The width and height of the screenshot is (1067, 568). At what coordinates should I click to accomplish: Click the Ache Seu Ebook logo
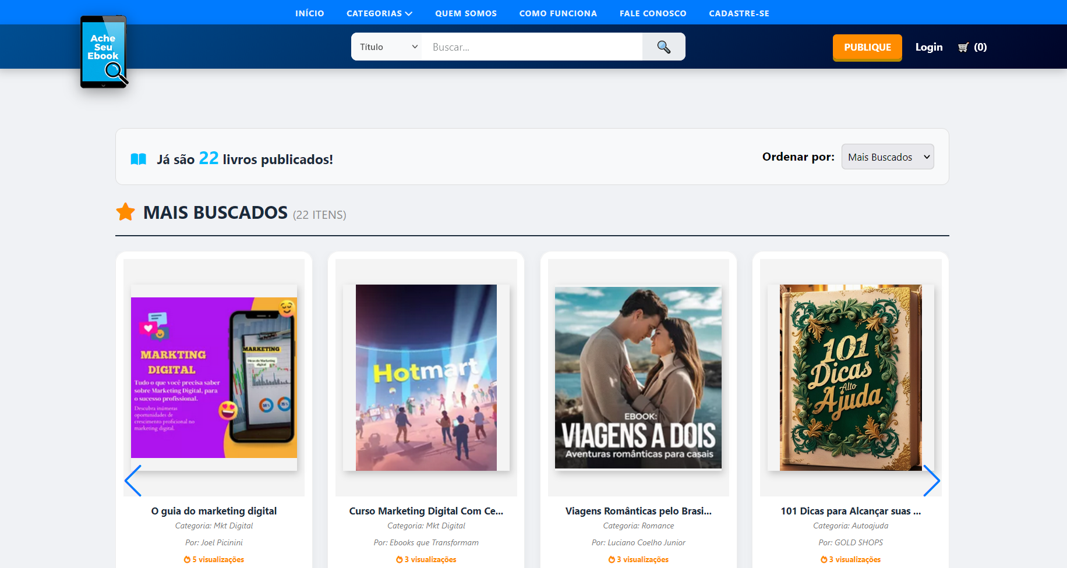104,52
